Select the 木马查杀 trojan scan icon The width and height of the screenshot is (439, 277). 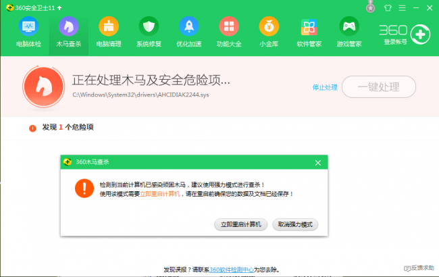click(69, 26)
